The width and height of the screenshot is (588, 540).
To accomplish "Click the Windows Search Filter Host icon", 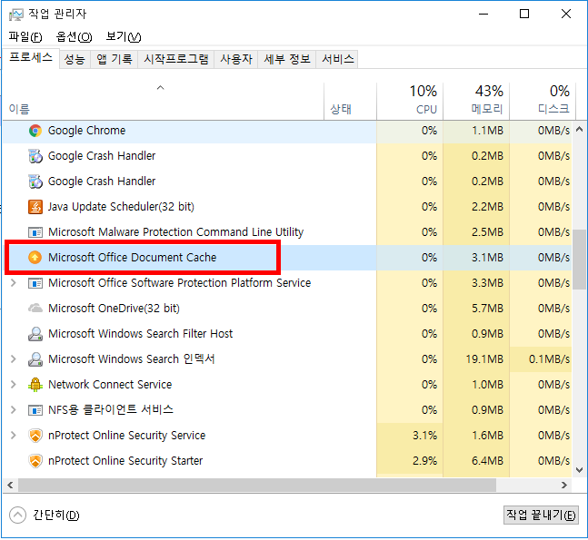I will coord(35,334).
